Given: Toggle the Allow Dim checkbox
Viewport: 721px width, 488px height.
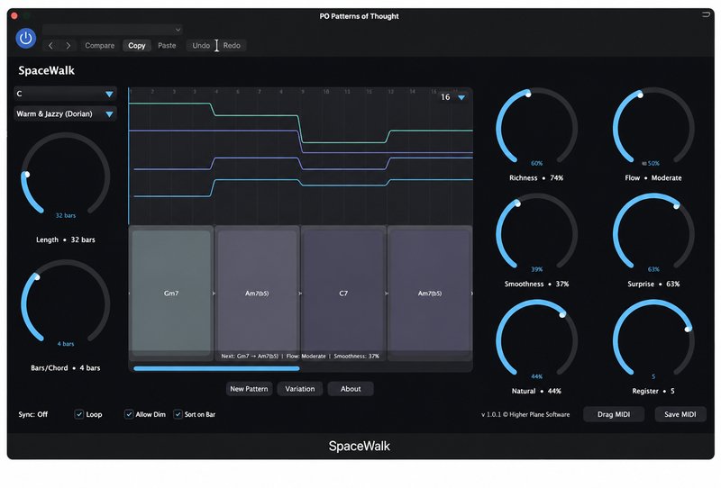Looking at the screenshot, I should pyautogui.click(x=129, y=414).
